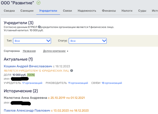Switch to the Сводка tab
Image resolution: width=158 pixels, height=114 pixels.
click(9, 11)
